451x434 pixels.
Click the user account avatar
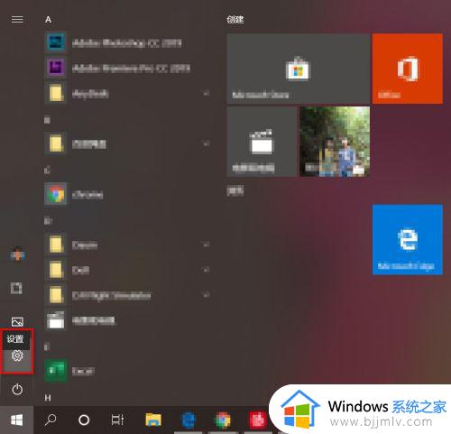17,254
